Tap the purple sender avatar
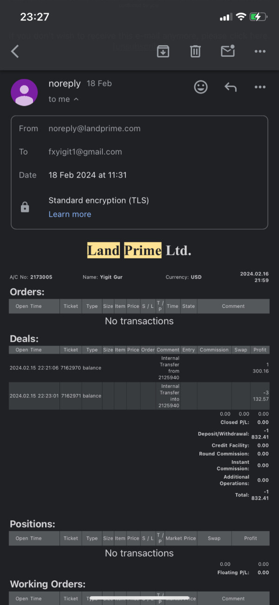 [x=24, y=92]
